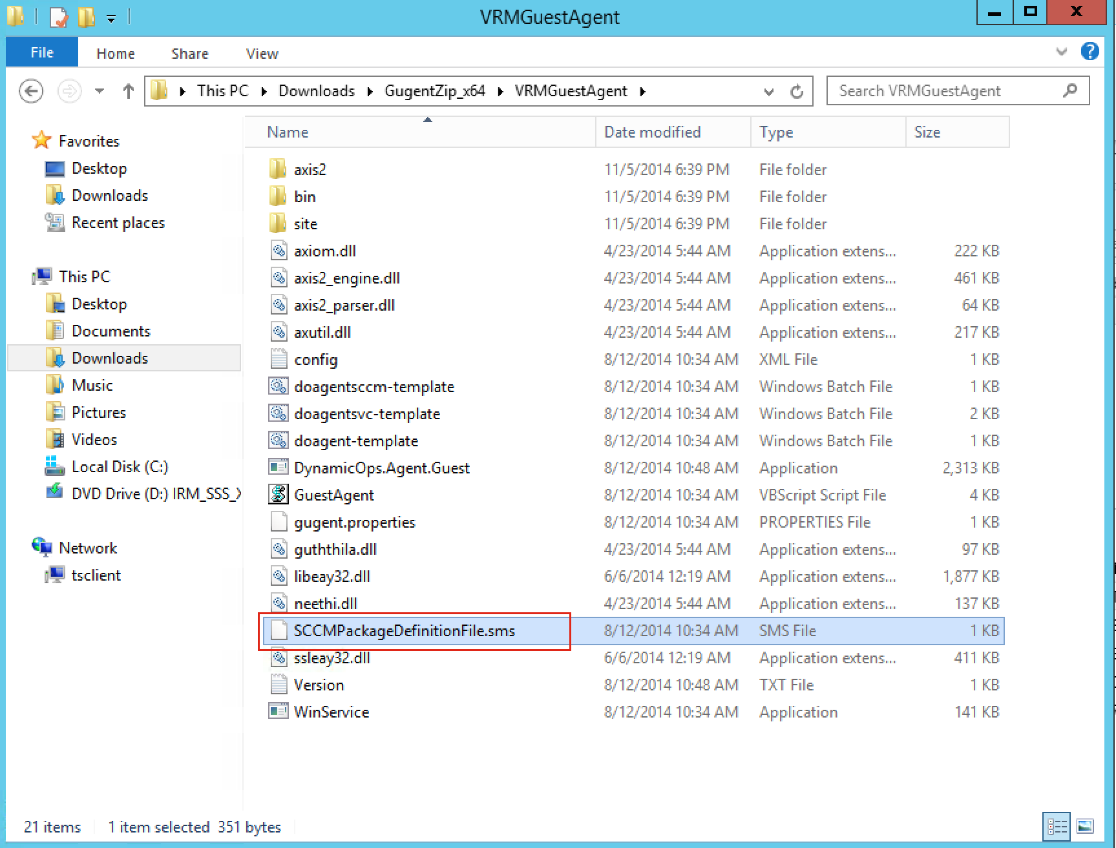Sort files by Date modified column
1116x848 pixels.
coord(652,132)
